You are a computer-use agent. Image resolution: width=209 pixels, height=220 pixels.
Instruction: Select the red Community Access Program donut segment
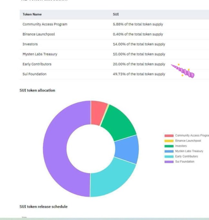[x=98, y=112]
